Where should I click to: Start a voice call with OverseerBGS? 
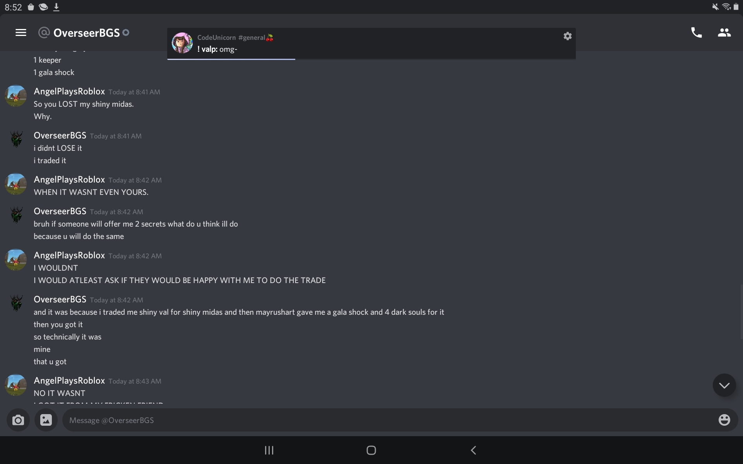coord(696,33)
